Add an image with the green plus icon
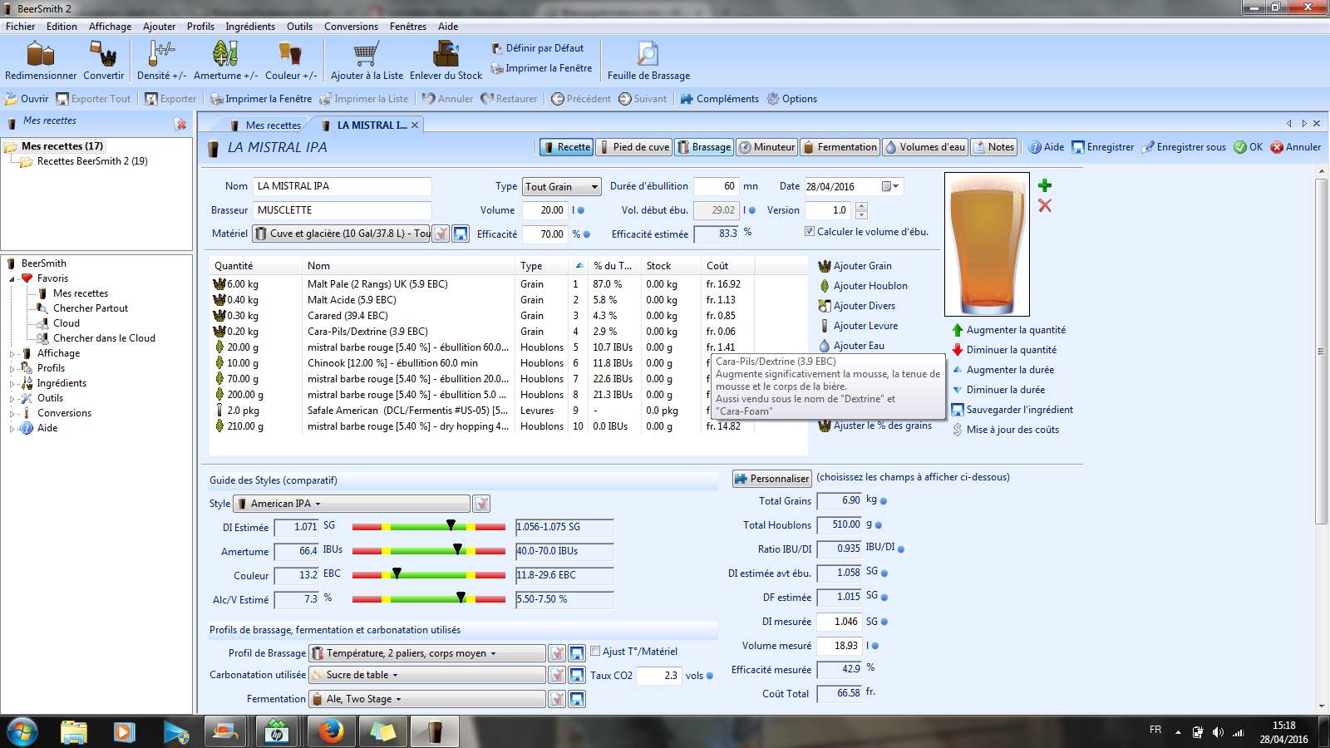Screen dimensions: 1330x748 [x=1045, y=185]
